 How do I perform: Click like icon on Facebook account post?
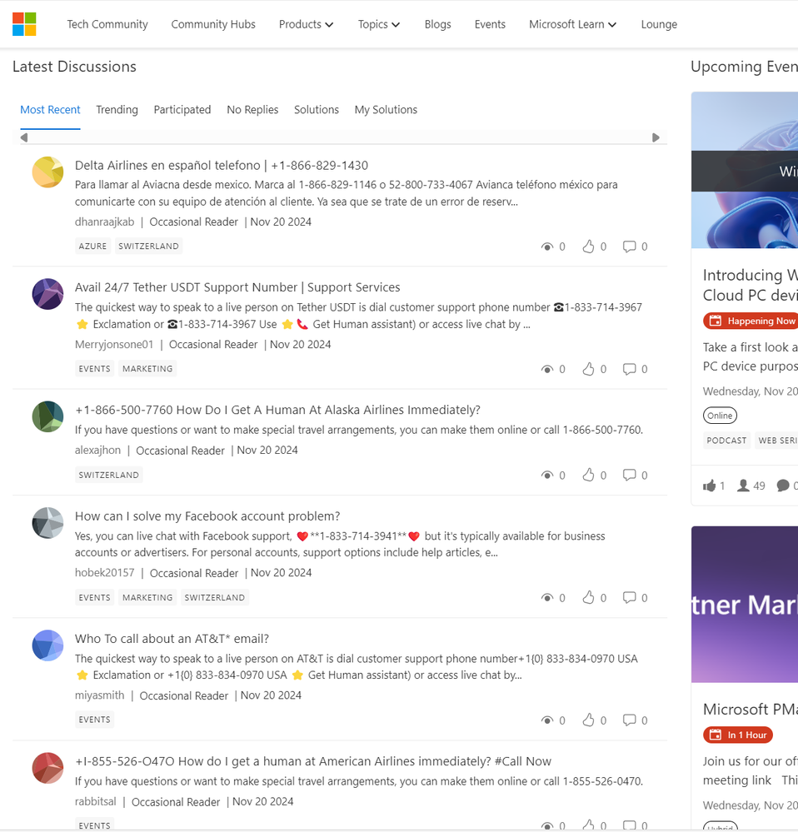pos(588,597)
